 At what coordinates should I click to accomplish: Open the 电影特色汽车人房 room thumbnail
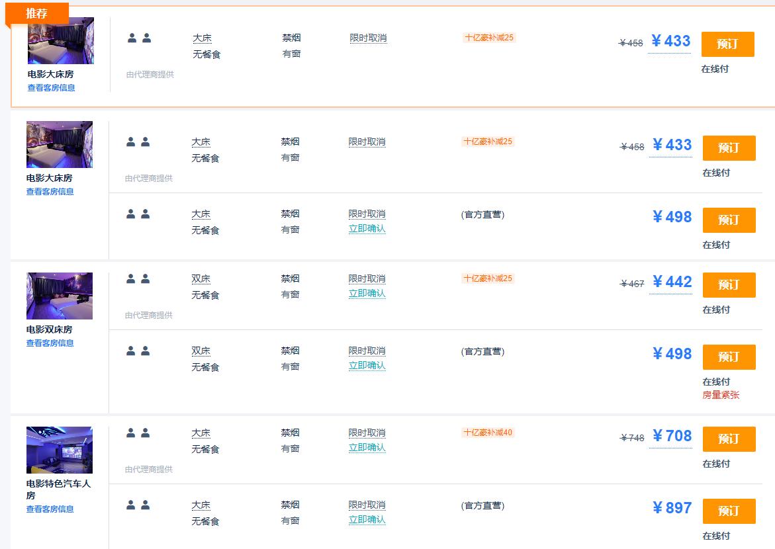(x=60, y=450)
